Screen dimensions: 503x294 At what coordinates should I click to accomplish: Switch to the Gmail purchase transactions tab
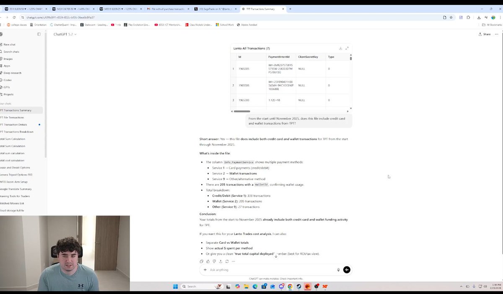click(168, 9)
